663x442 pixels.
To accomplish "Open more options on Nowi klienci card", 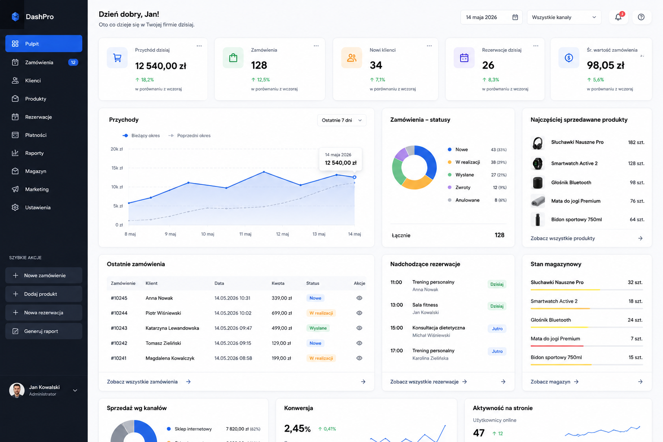I will pos(429,46).
